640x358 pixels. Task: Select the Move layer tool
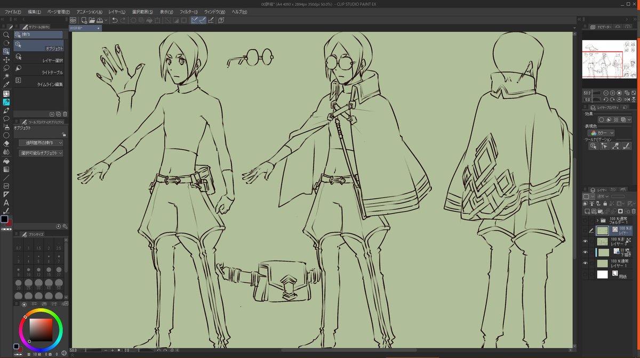(6, 60)
